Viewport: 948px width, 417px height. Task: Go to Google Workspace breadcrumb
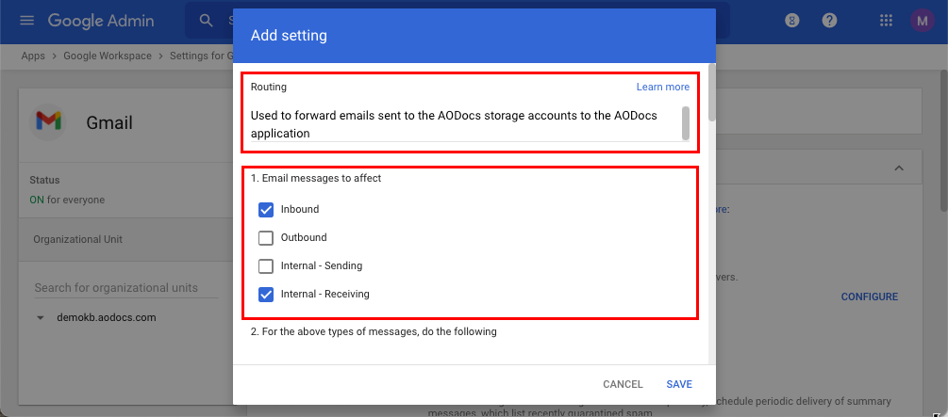tap(108, 56)
